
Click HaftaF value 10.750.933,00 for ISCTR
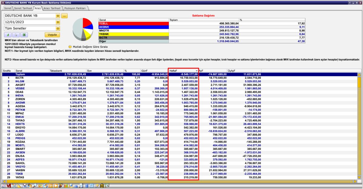click(x=188, y=78)
